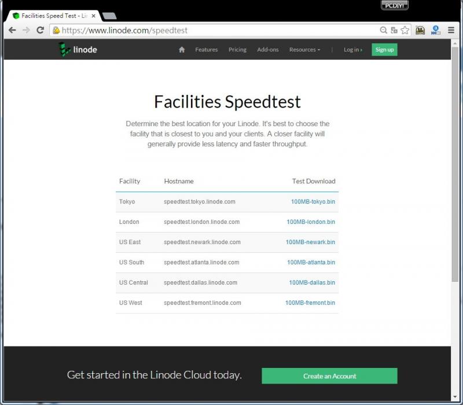Click the speedtest.fremont.linode.com hostname

203,303
